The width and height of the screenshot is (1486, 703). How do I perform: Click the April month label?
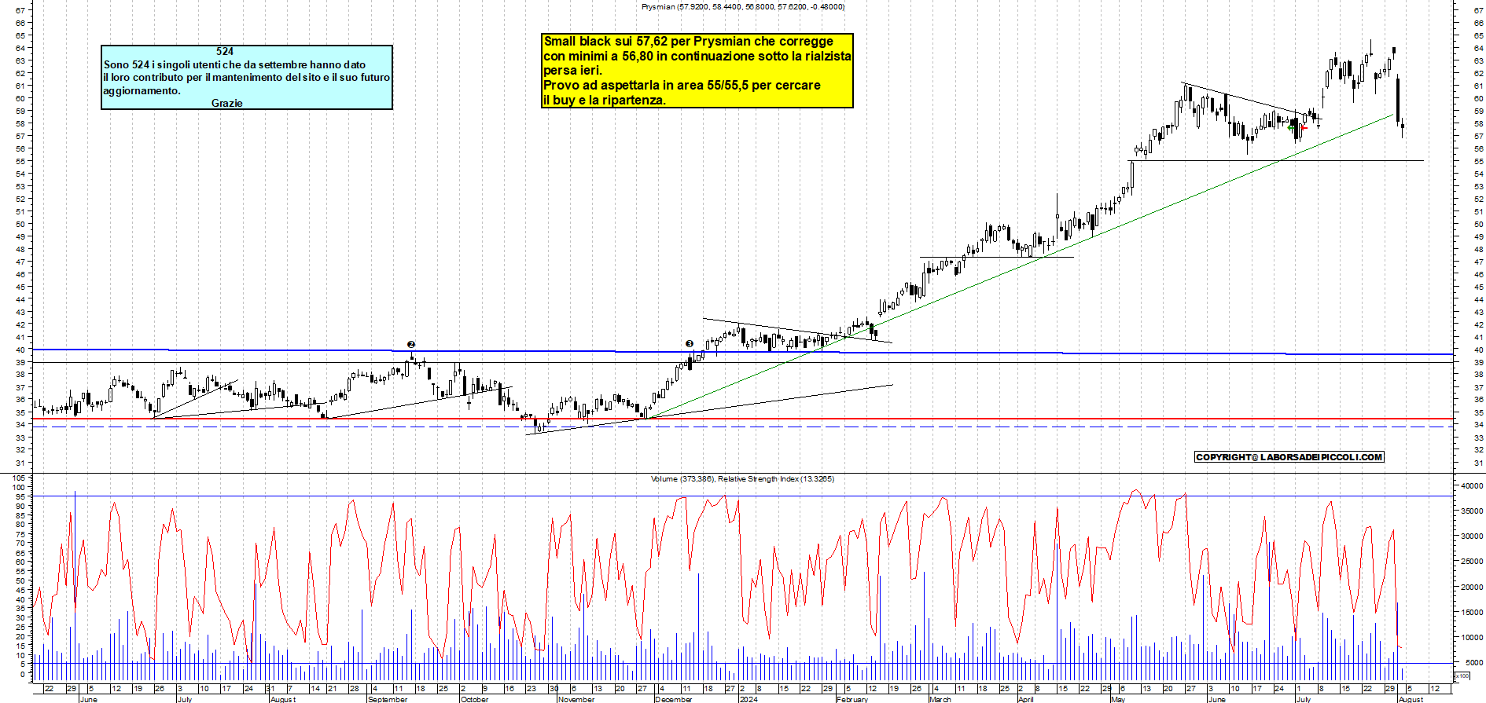[x=1026, y=699]
